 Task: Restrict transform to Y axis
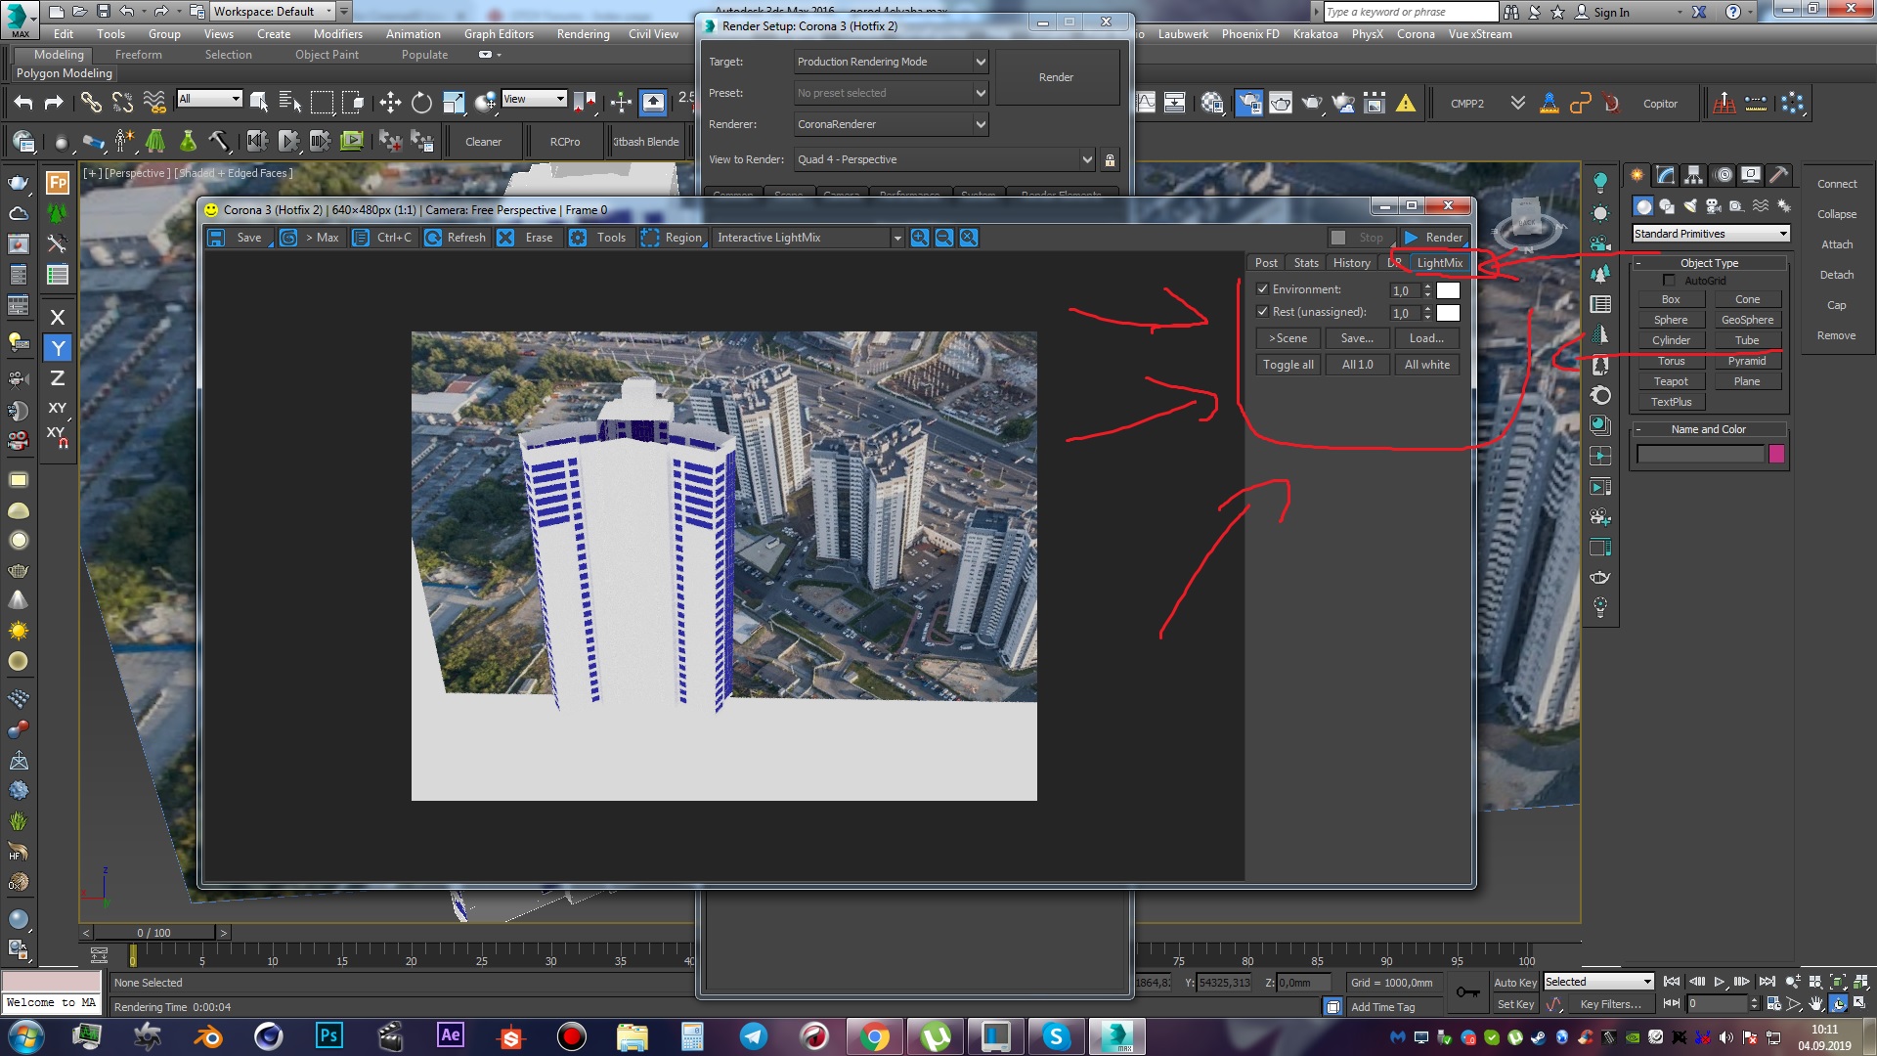click(58, 348)
